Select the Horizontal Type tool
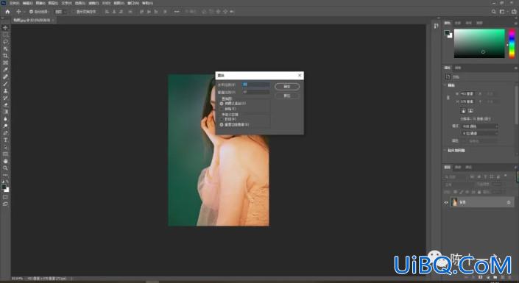 coord(5,140)
